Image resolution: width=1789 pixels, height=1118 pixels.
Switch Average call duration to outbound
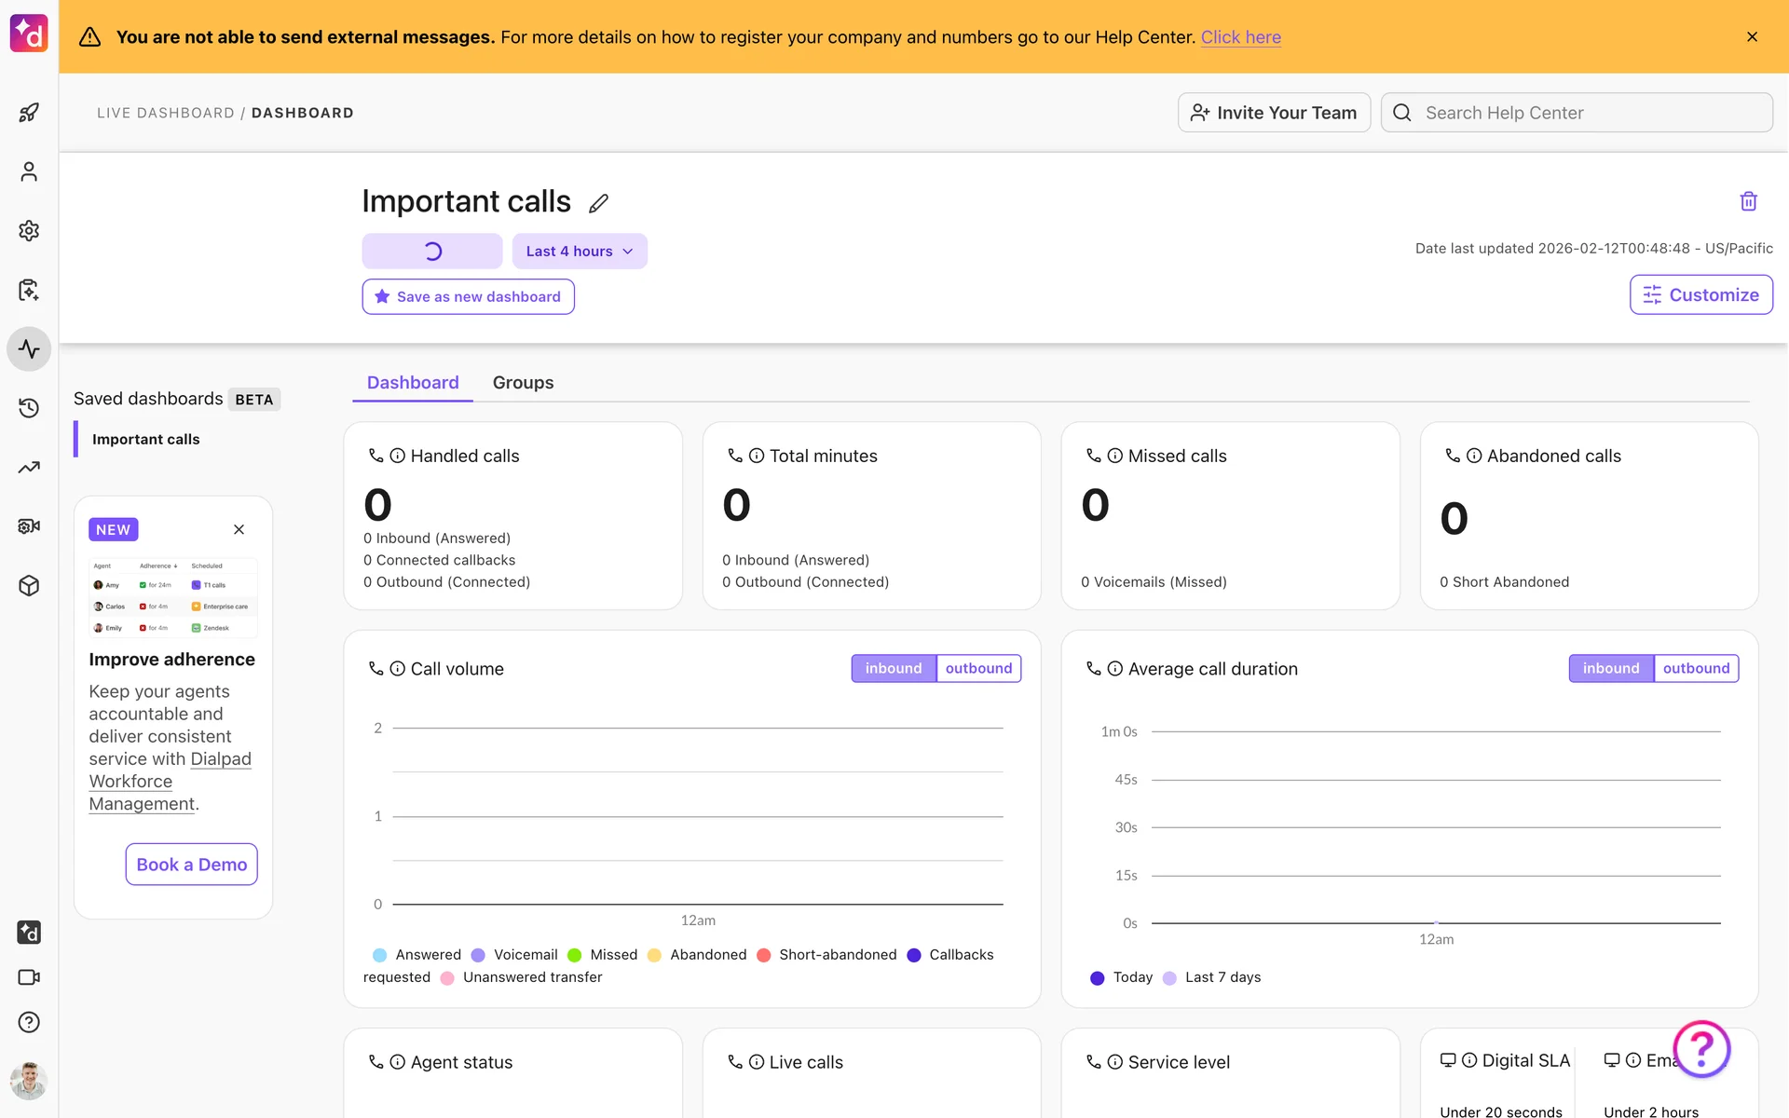(x=1696, y=668)
